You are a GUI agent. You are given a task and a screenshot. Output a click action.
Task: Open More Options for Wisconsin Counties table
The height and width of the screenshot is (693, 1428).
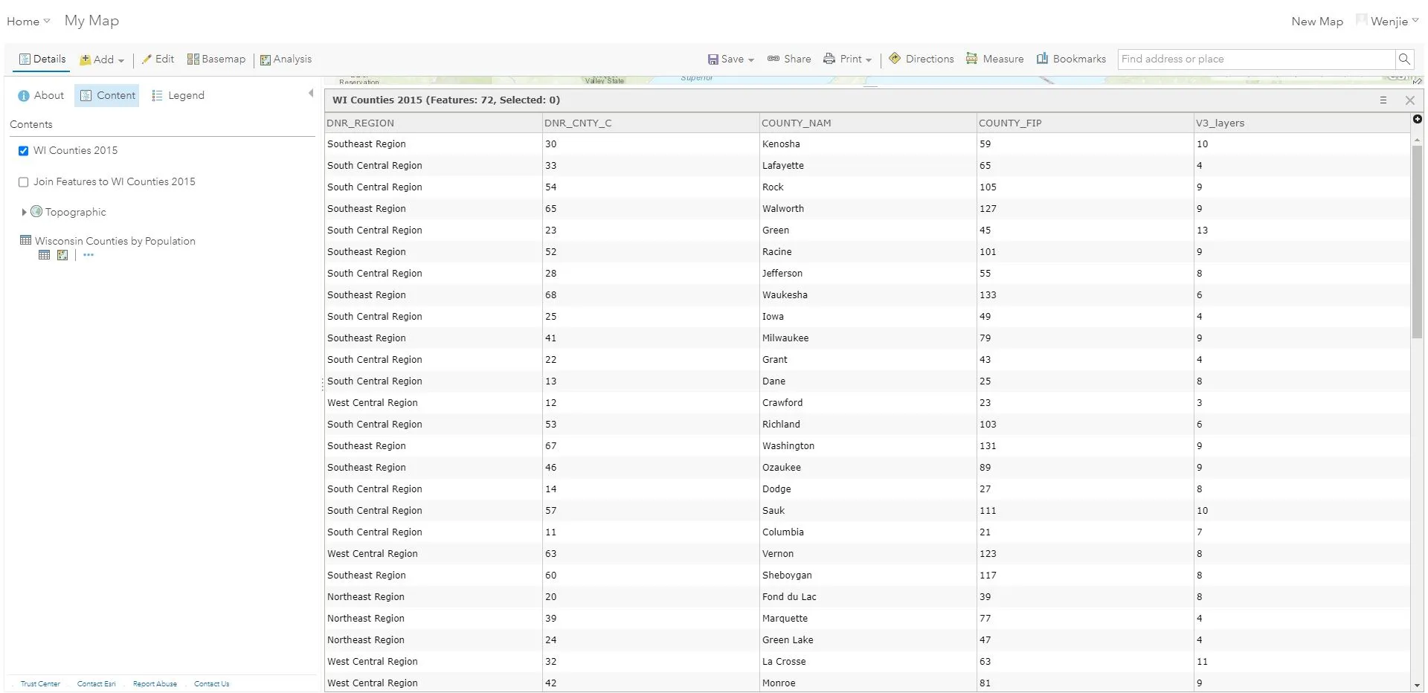89,255
